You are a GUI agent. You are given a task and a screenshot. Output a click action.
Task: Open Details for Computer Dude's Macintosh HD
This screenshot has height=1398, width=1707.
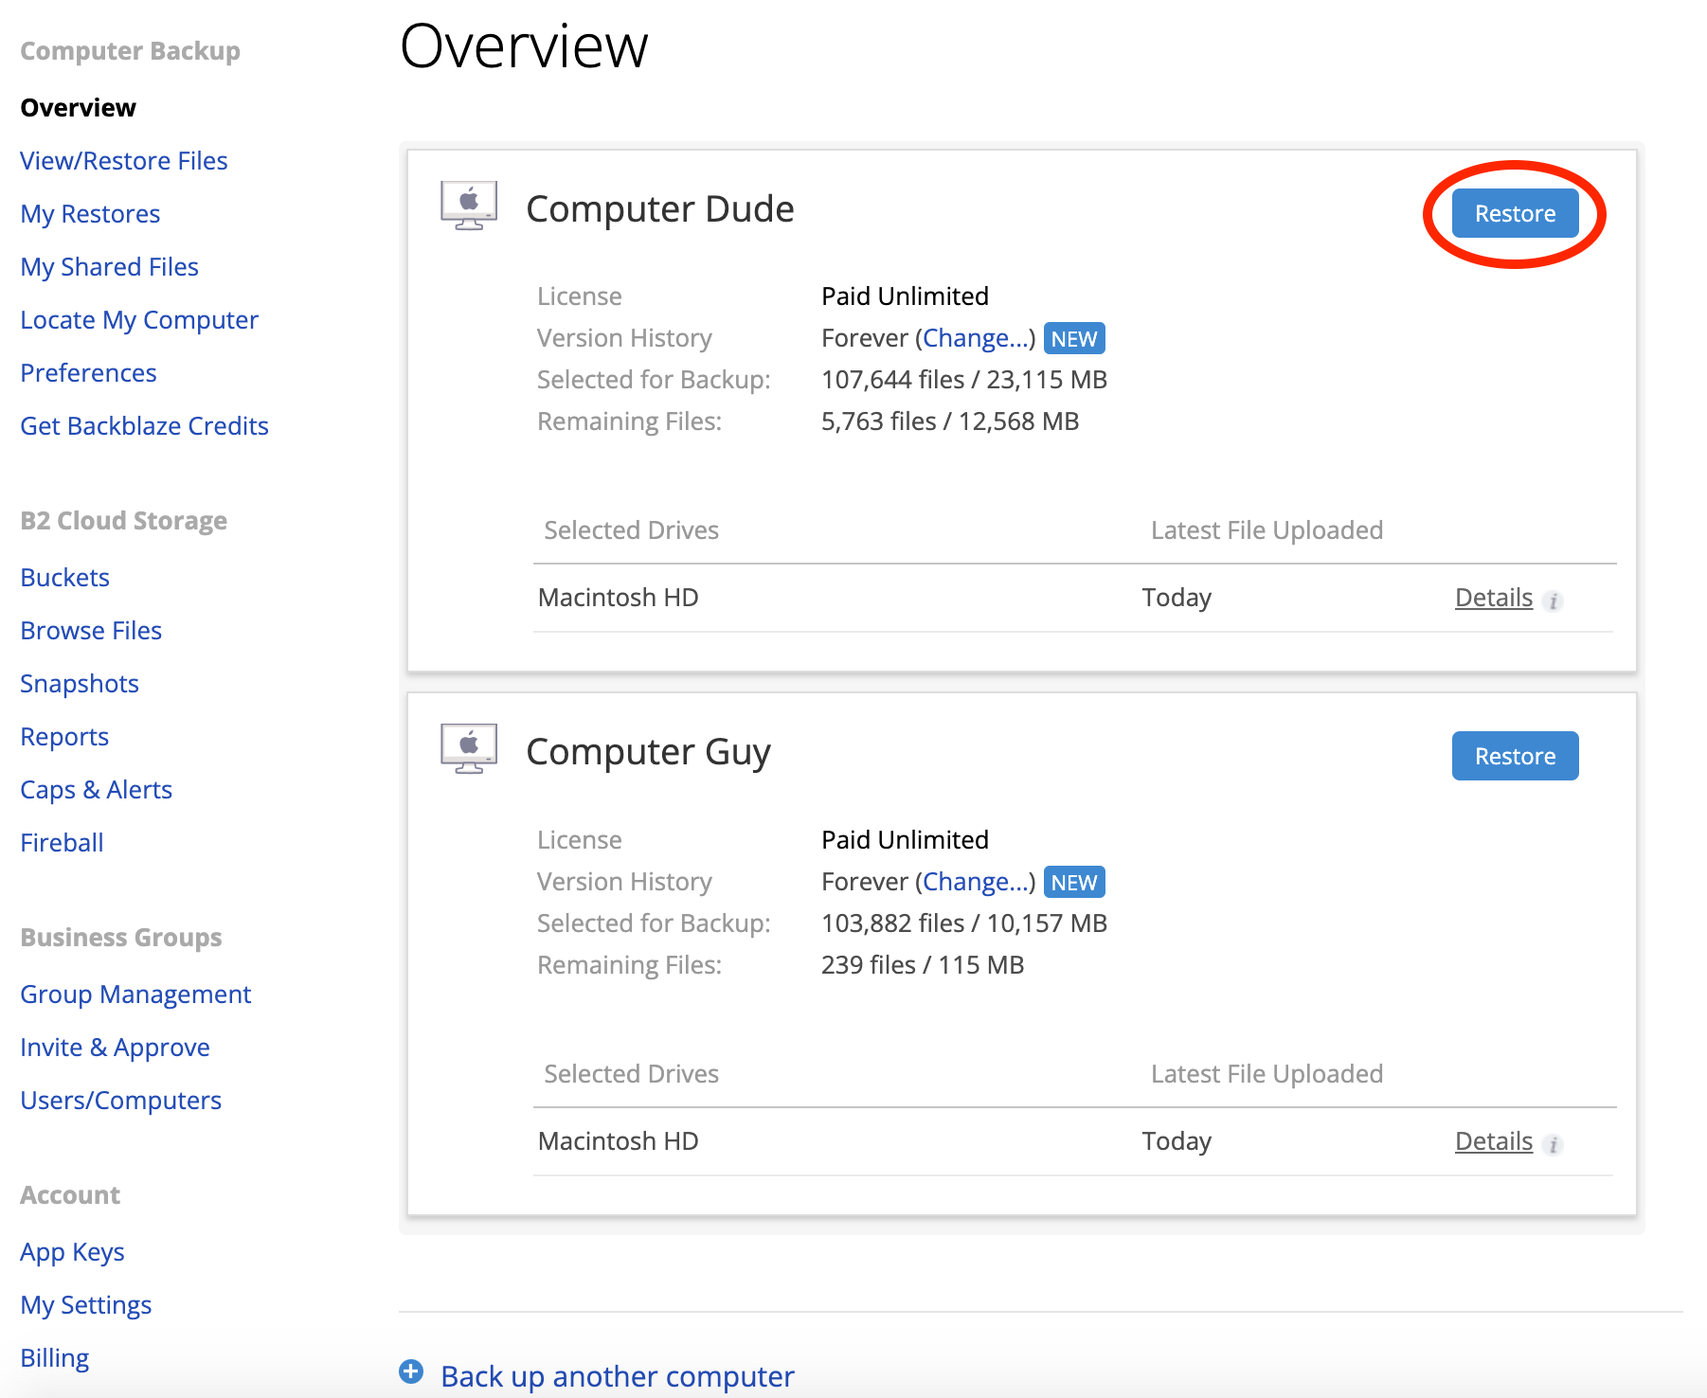click(x=1494, y=598)
